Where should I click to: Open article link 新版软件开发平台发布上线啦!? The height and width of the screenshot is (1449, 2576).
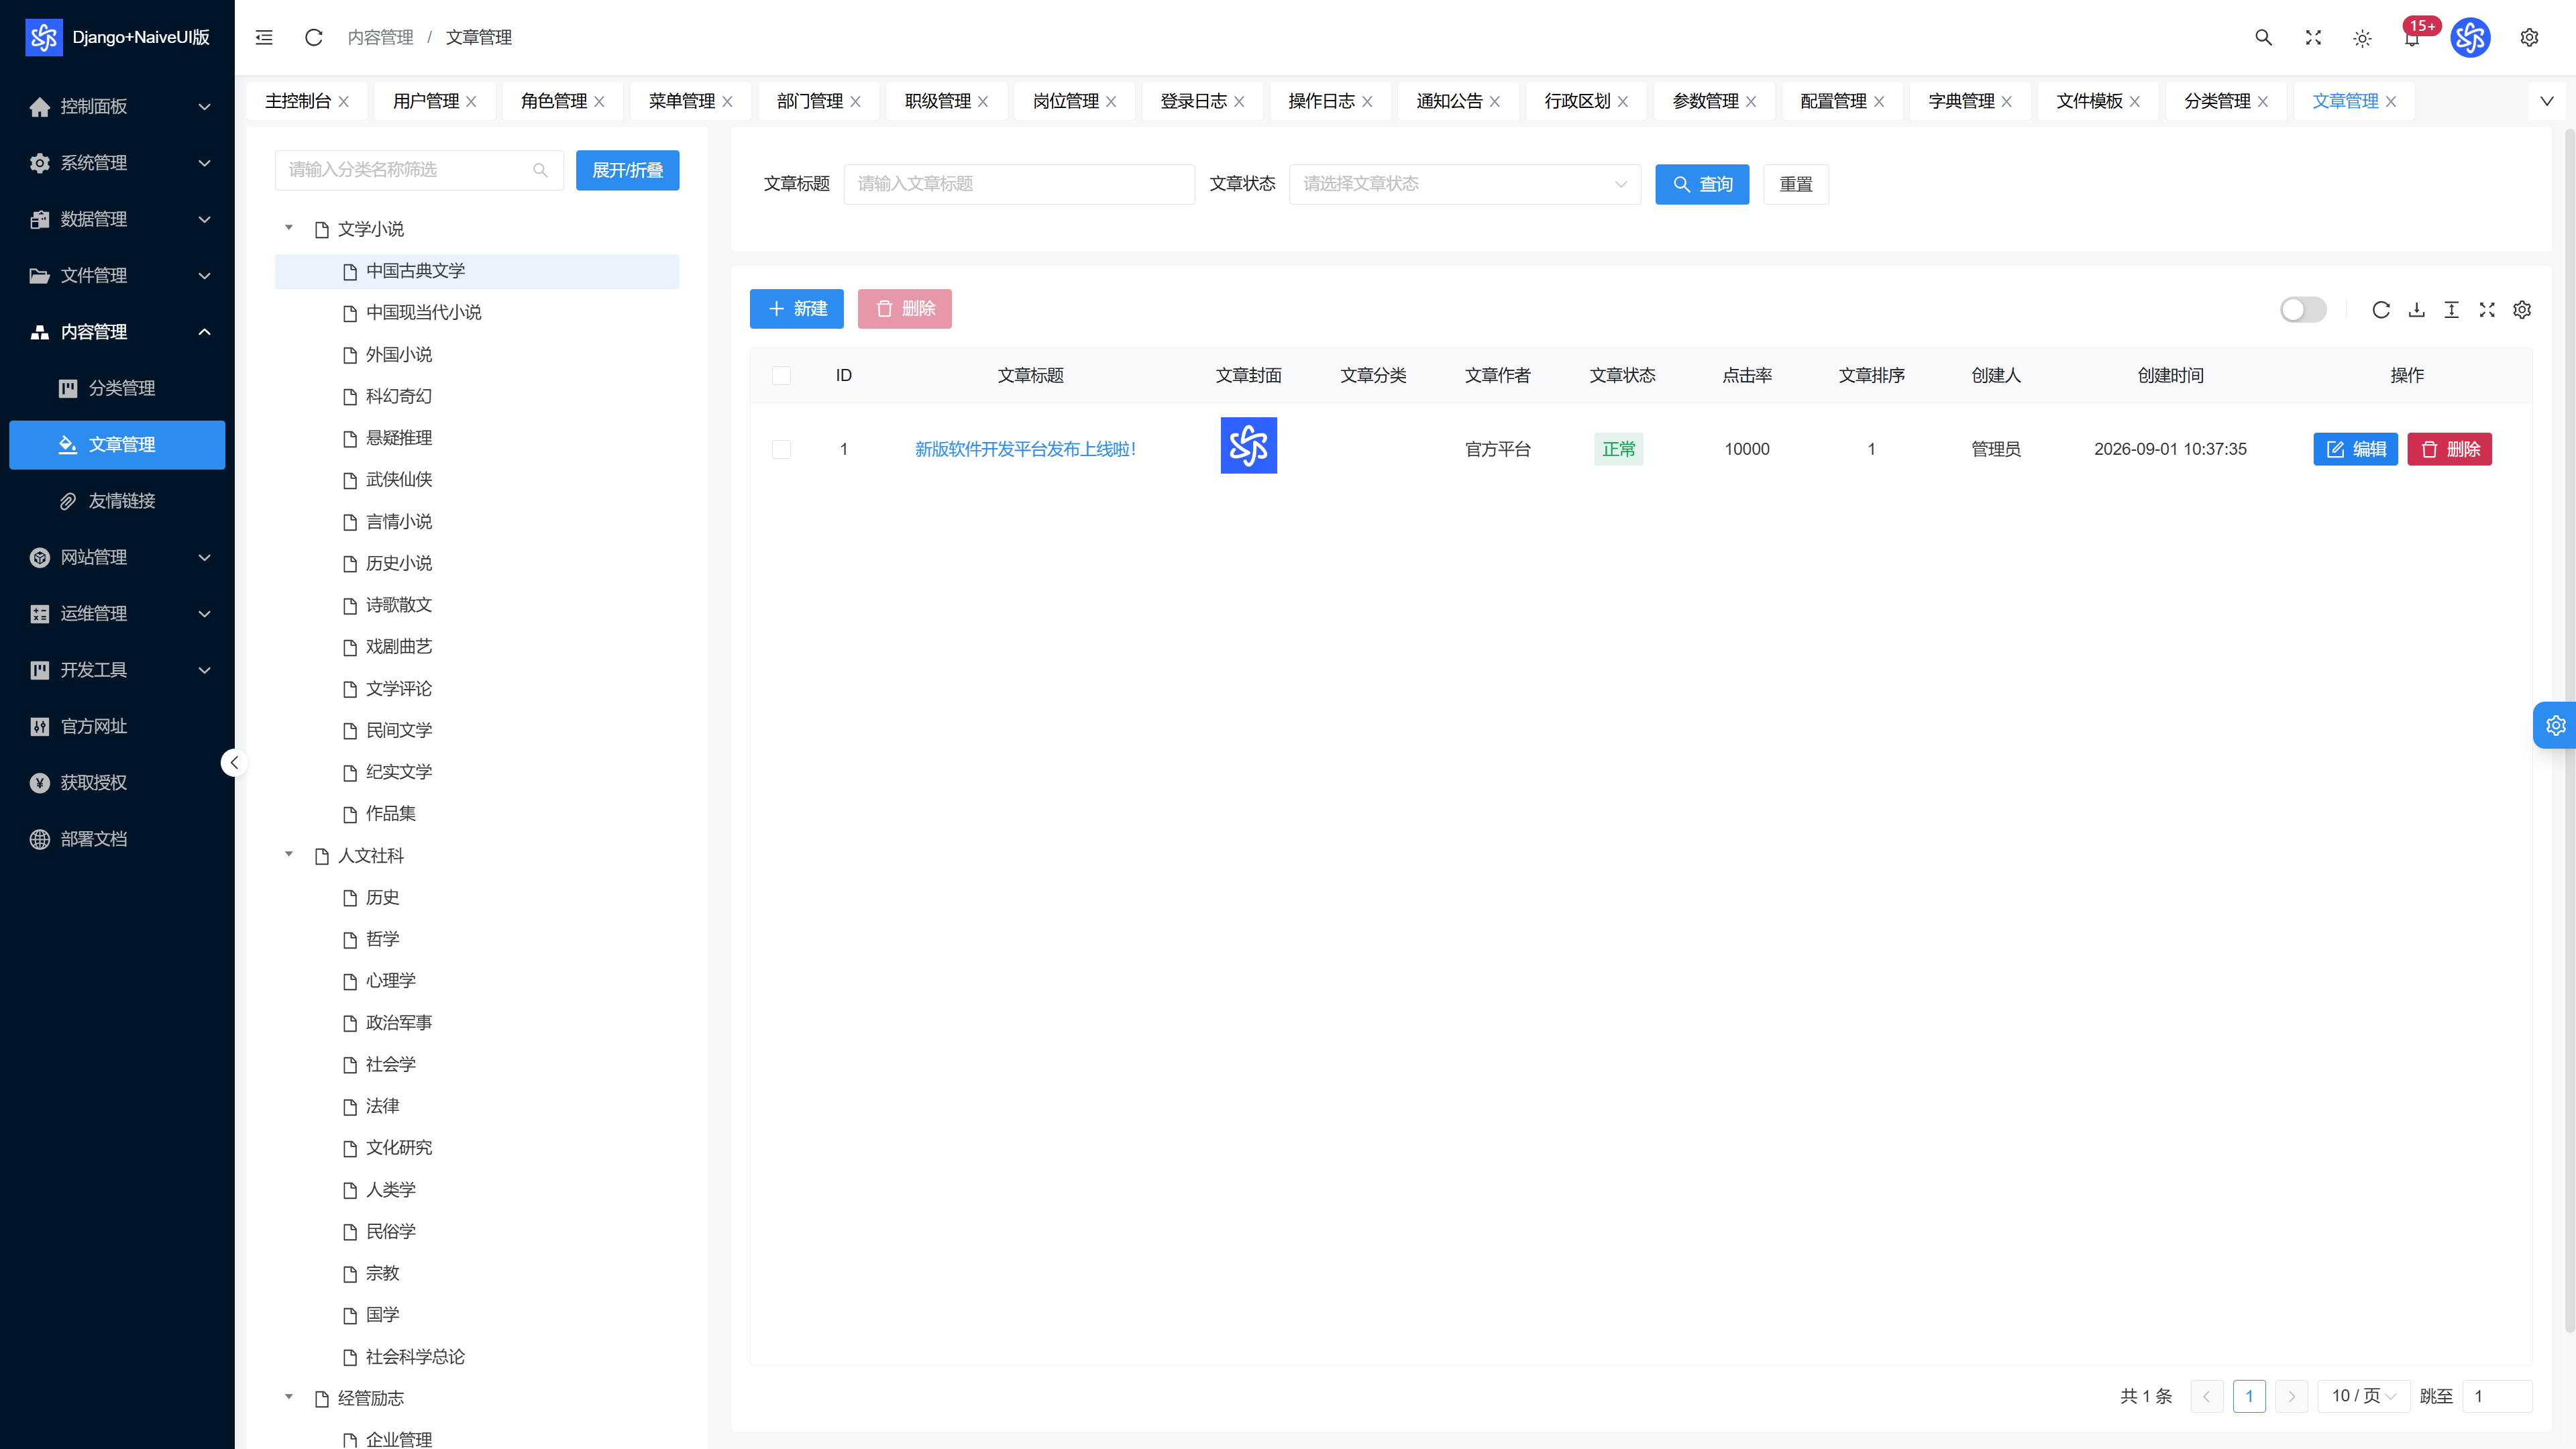coord(1025,450)
